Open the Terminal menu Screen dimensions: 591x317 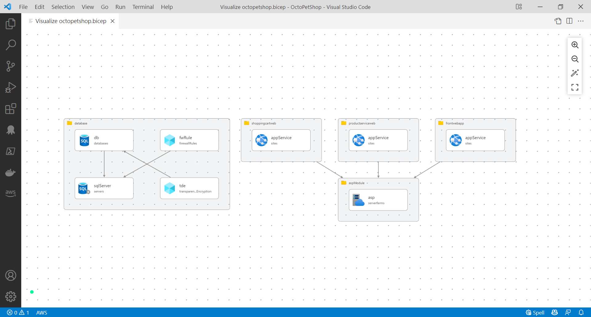pos(143,7)
